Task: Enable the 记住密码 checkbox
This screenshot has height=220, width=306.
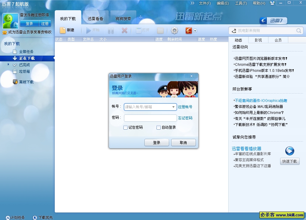Action: (x=125, y=127)
